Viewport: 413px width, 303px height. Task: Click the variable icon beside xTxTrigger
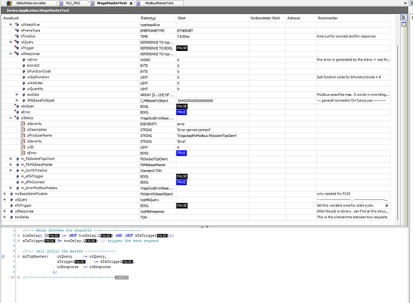click(12, 205)
